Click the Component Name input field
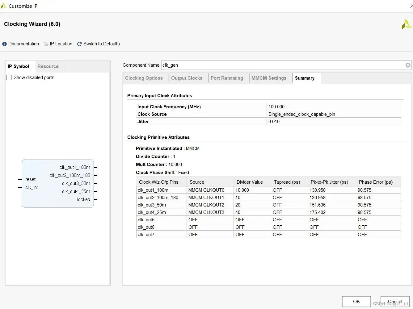This screenshot has width=413, height=309. 286,65
